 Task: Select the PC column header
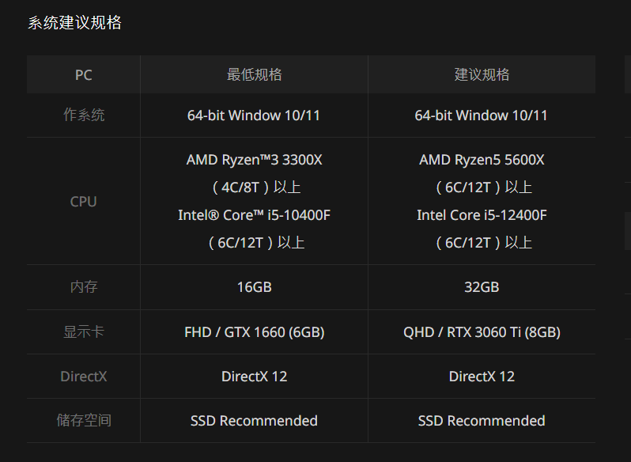(83, 75)
